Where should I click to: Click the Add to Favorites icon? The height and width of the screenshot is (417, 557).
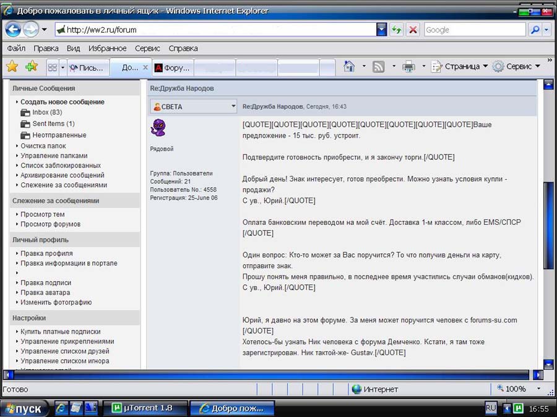[31, 67]
